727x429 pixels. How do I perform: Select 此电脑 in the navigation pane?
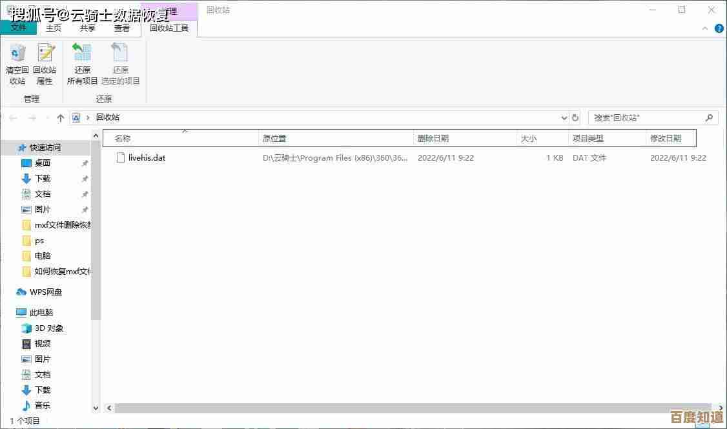[x=41, y=312]
